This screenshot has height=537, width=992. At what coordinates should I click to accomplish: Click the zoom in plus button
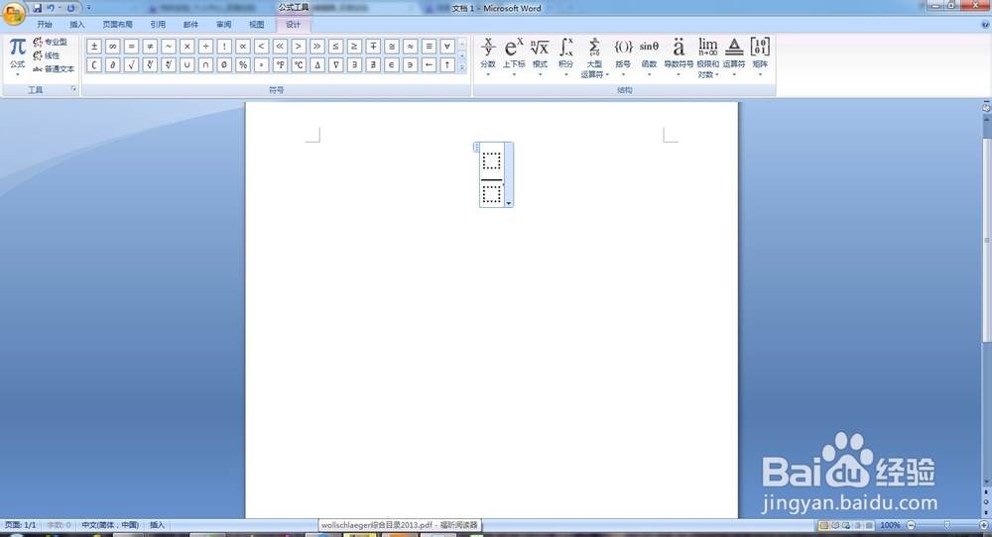tap(984, 525)
